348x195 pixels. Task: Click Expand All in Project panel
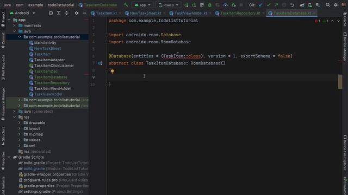coord(59,13)
